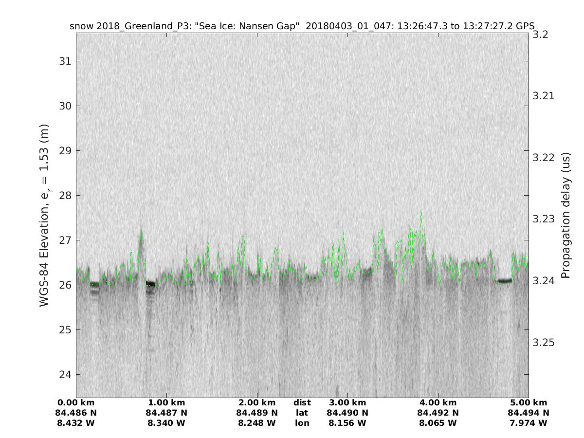This screenshot has height=438, width=584.
Task: Click the dark flat echo segment near 0.8 km
Action: (151, 284)
